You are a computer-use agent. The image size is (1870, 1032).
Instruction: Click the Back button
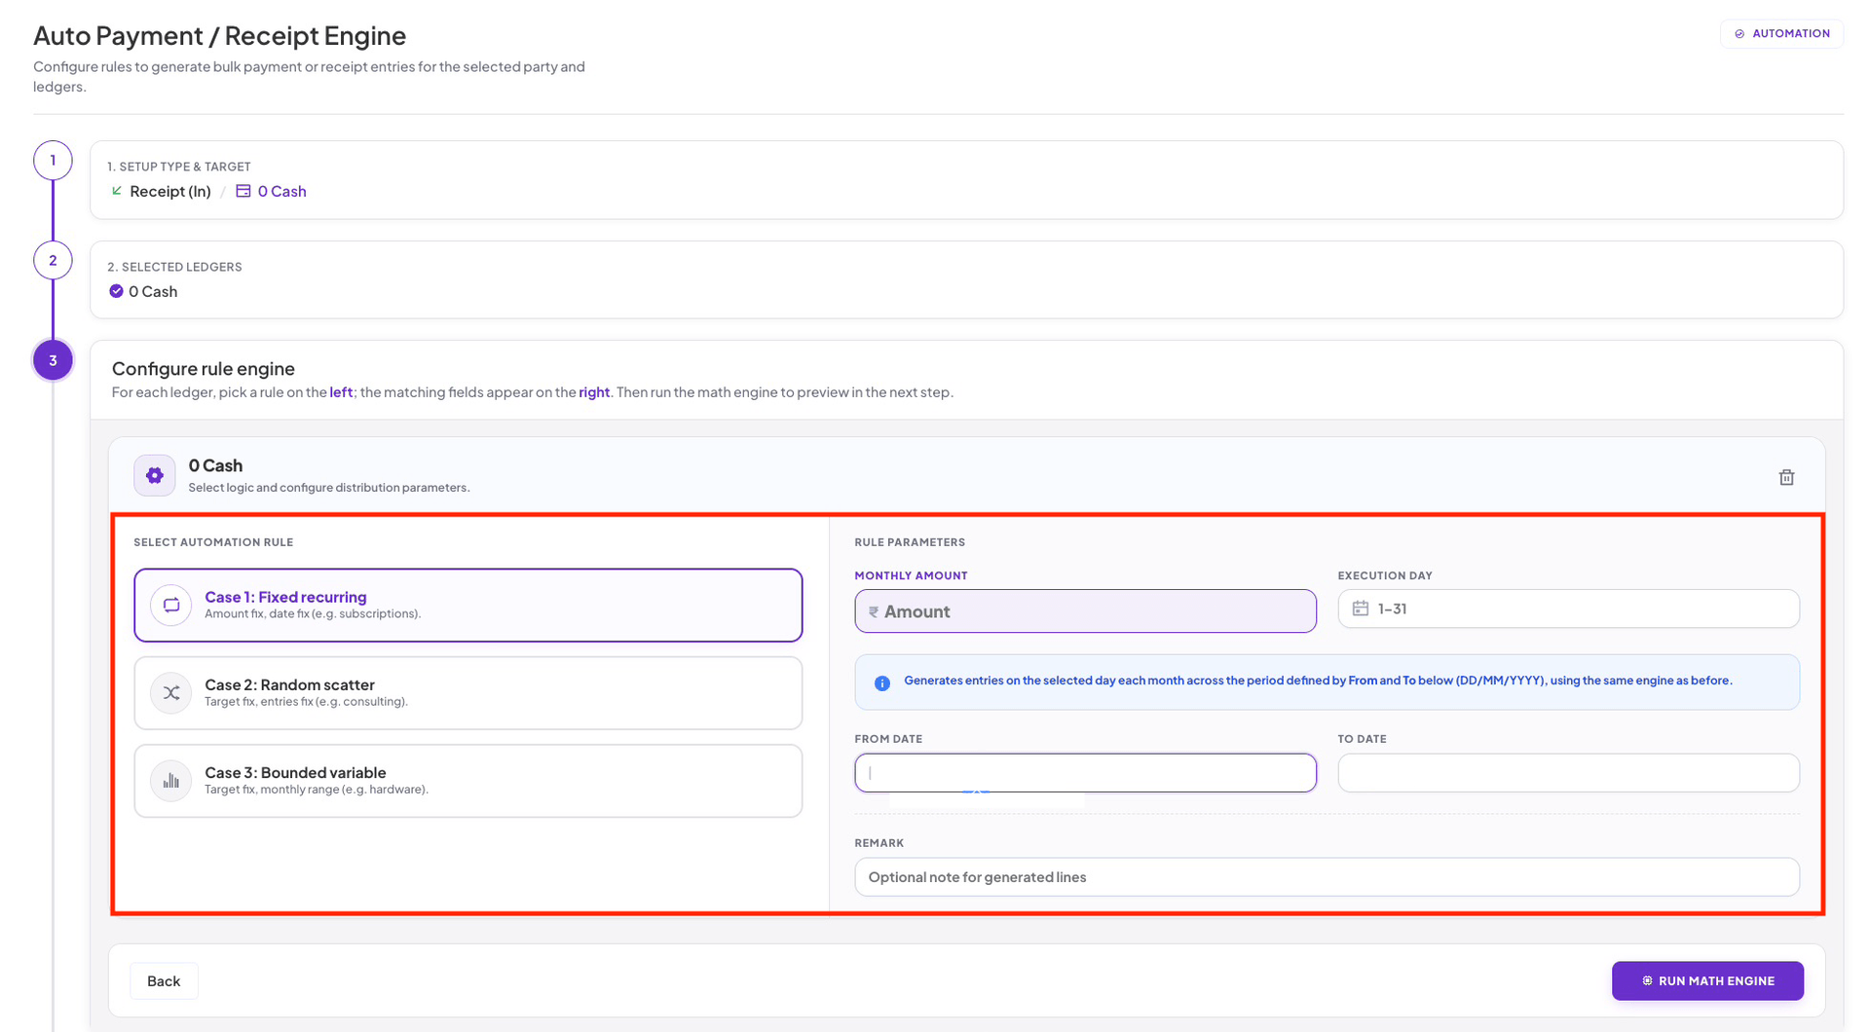164,980
